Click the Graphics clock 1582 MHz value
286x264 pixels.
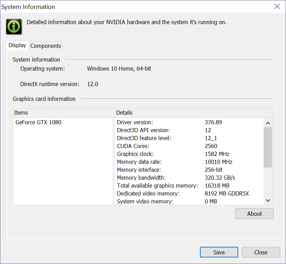point(217,154)
